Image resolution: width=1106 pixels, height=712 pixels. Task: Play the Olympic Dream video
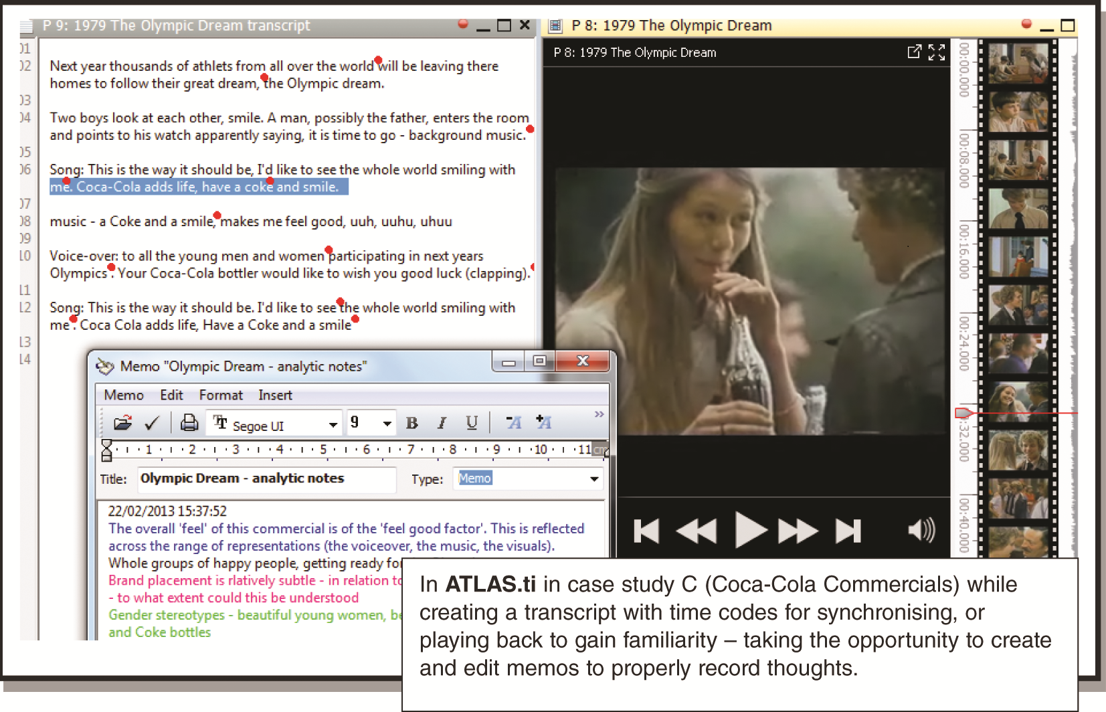tap(751, 530)
